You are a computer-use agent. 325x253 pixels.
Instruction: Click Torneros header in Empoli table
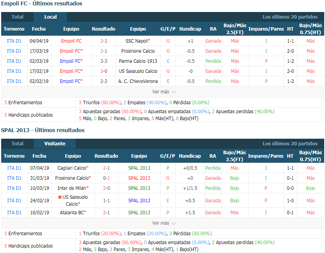[14, 29]
